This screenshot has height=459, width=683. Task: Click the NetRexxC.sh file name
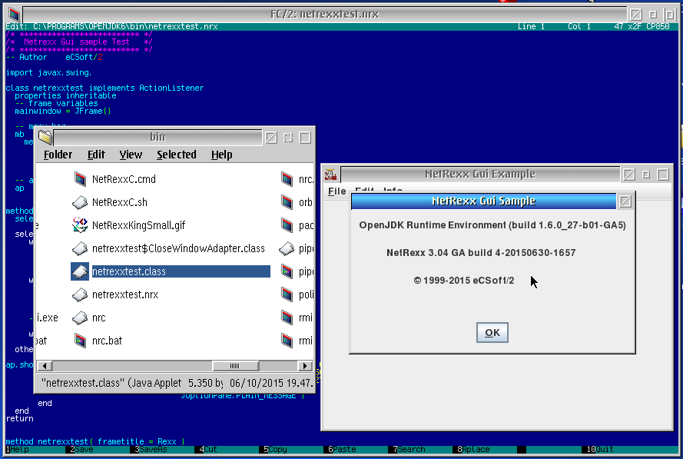pos(120,202)
